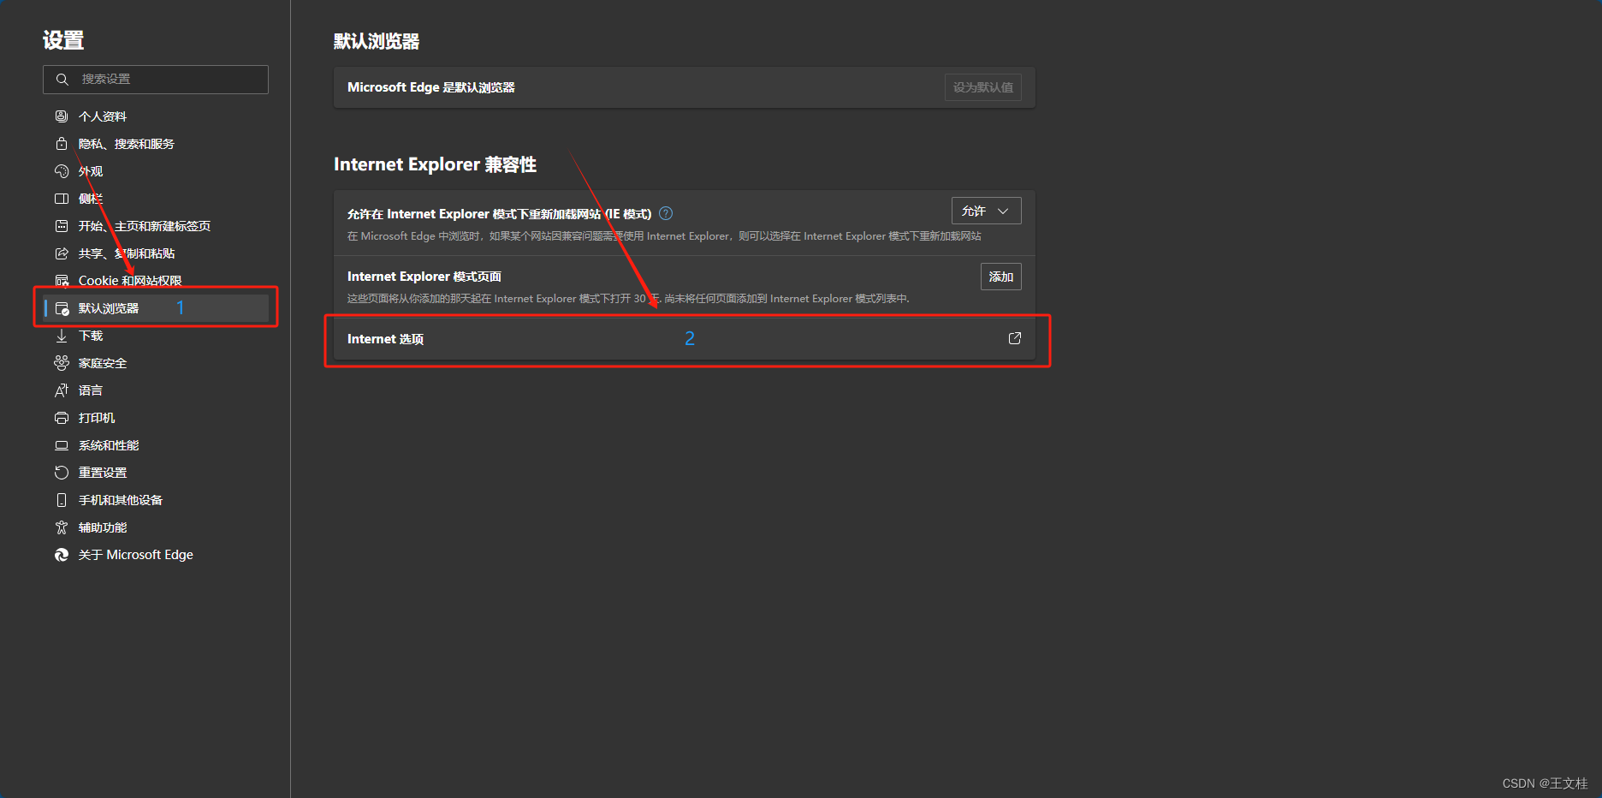
Task: Open the 允许 dropdown for IE mode reload
Action: (x=986, y=211)
